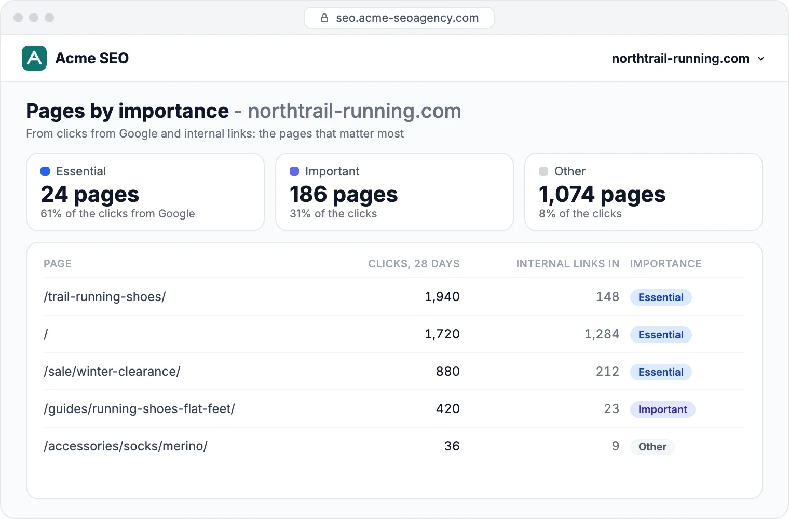Select the Important 186 pages card
Screen dimensions: 789x519
pos(394,192)
